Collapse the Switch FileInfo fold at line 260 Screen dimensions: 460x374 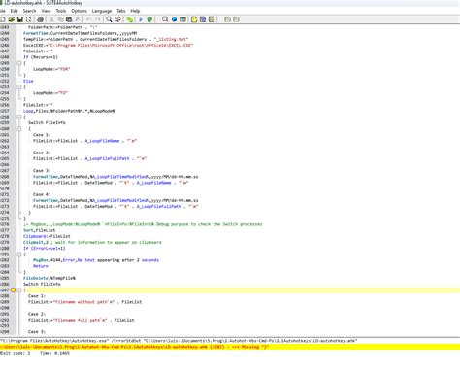(x=19, y=129)
